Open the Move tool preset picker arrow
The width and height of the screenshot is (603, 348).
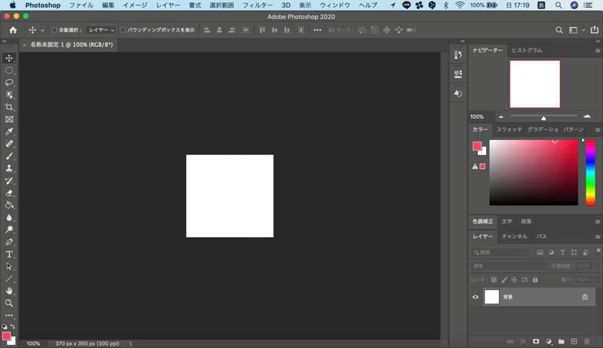[x=42, y=30]
